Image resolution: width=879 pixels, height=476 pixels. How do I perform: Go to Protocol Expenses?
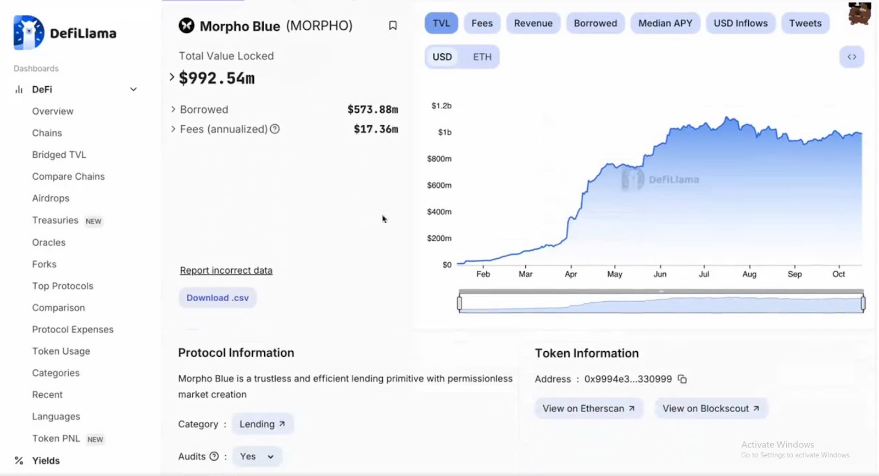point(73,329)
